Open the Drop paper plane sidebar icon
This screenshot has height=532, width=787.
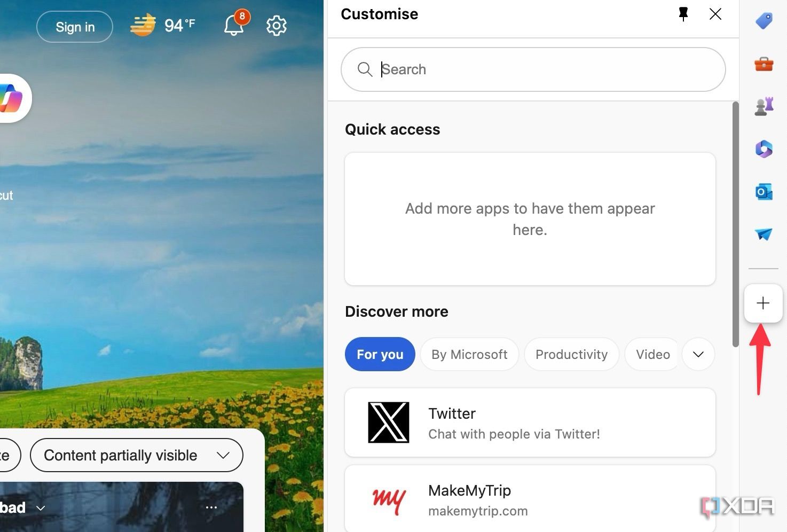764,234
